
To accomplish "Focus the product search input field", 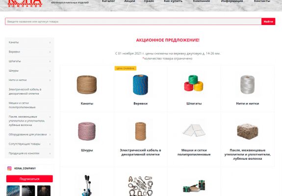I will pos(133,22).
